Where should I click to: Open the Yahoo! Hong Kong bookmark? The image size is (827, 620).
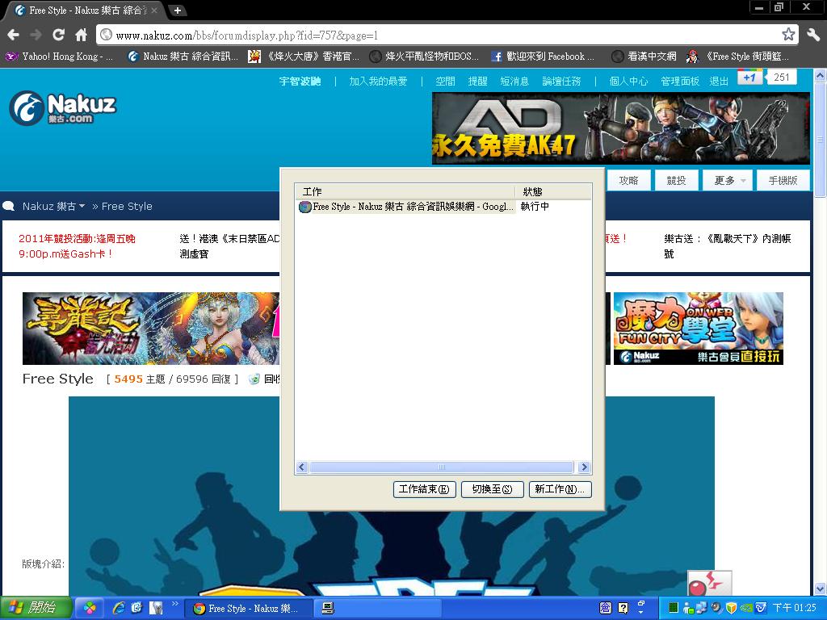(x=60, y=57)
